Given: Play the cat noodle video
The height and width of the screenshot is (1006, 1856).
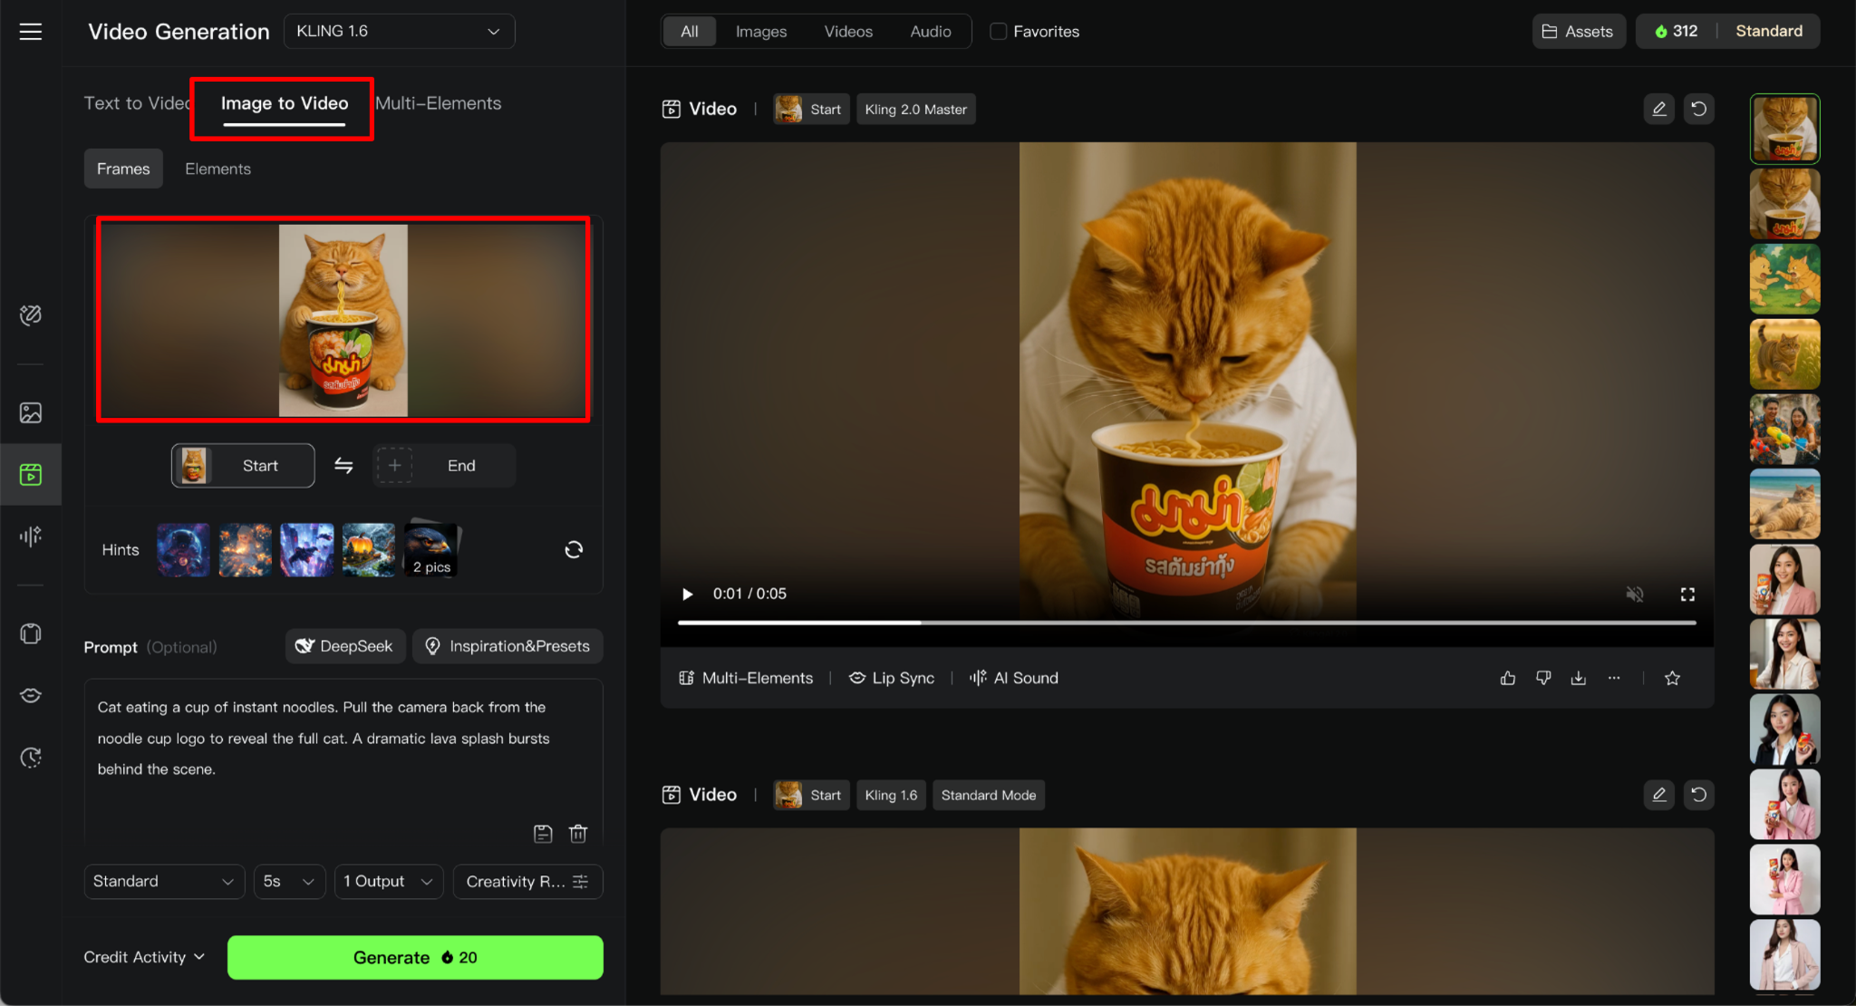Looking at the screenshot, I should [x=687, y=595].
